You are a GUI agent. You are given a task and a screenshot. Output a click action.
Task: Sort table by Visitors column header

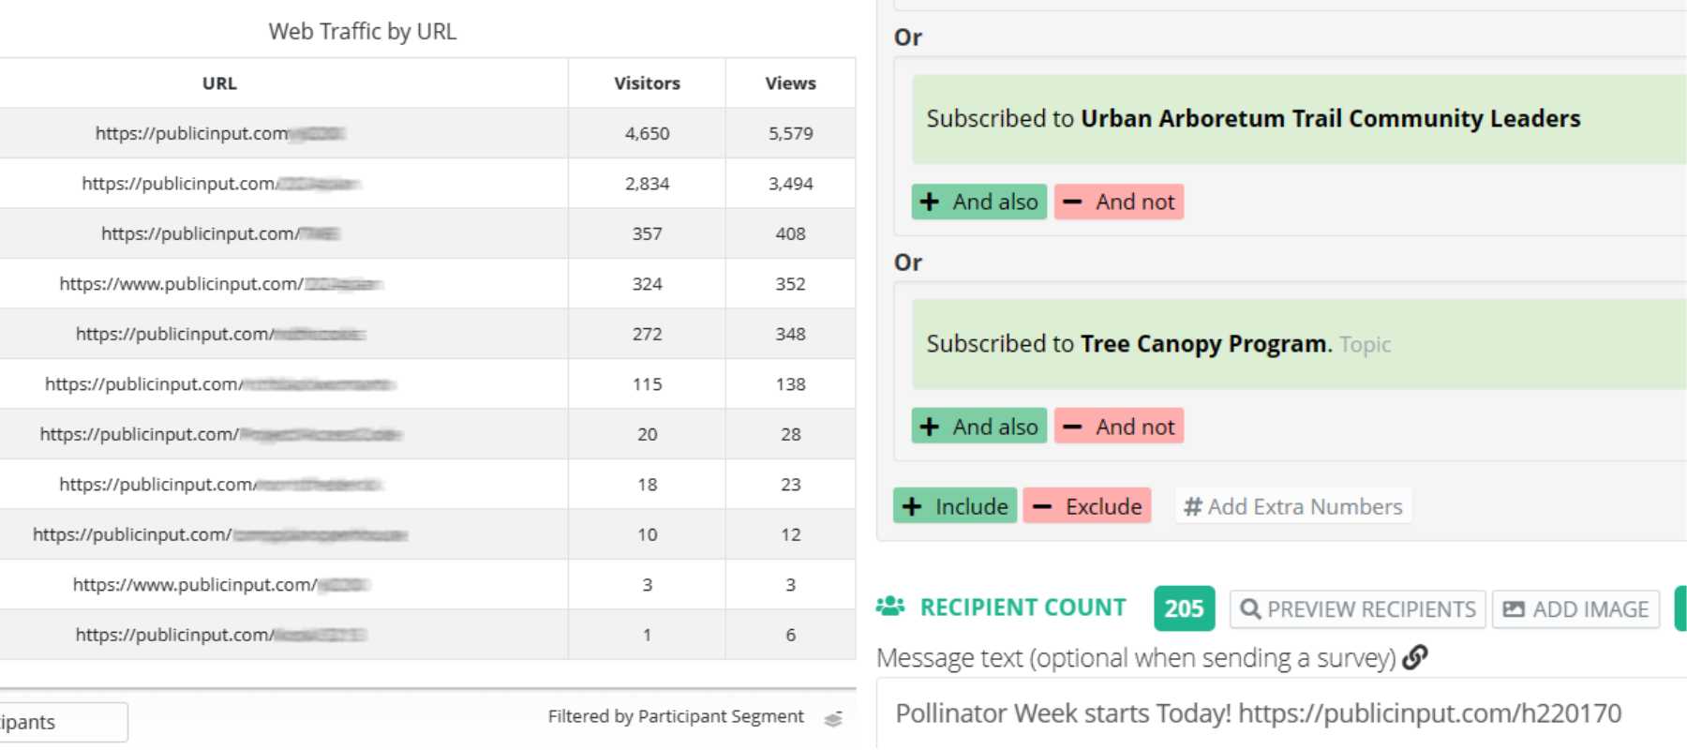(647, 83)
